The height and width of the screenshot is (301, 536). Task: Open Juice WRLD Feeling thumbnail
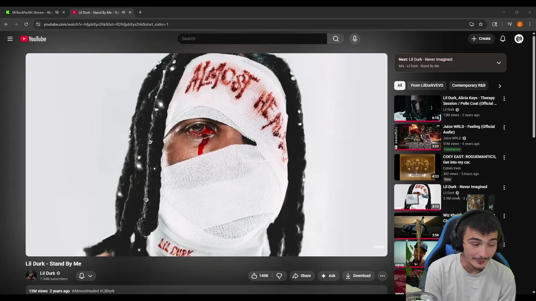point(417,137)
